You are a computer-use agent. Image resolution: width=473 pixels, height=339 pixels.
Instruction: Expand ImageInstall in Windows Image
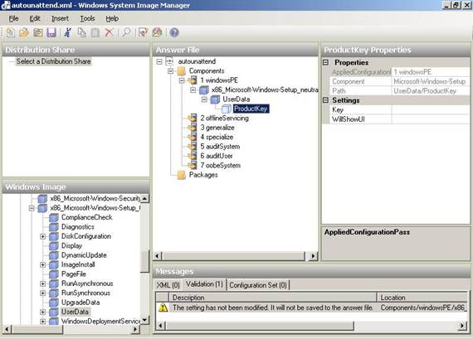point(43,265)
